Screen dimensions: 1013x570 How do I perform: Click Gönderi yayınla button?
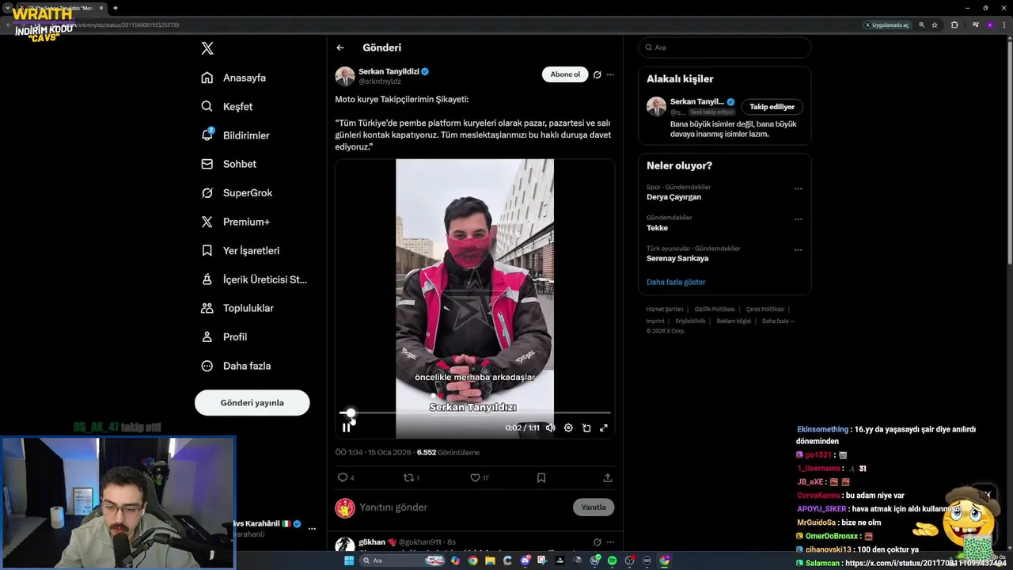252,402
